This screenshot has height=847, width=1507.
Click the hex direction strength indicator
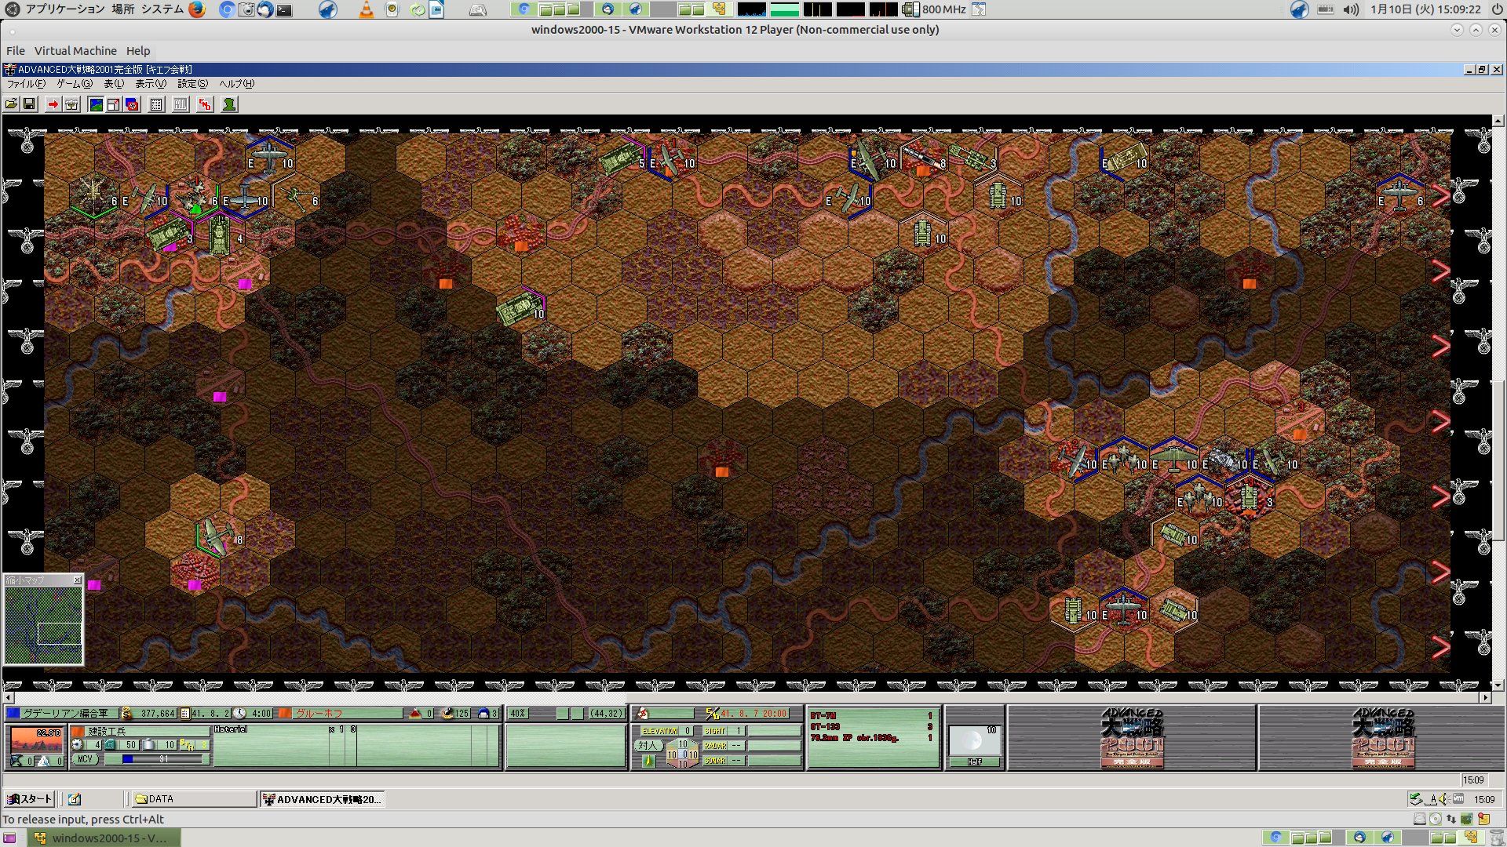pos(681,754)
